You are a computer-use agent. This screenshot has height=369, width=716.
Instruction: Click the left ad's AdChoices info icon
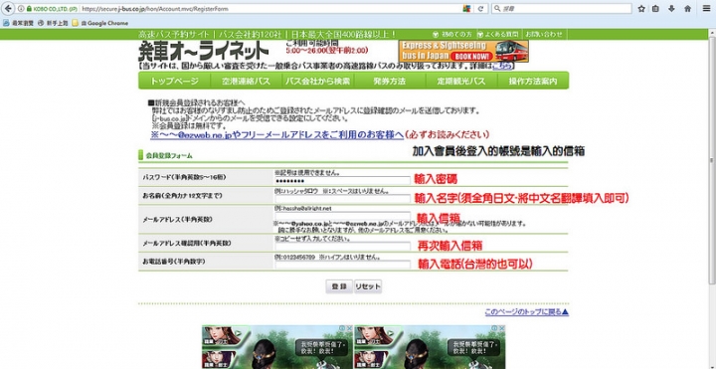click(343, 328)
